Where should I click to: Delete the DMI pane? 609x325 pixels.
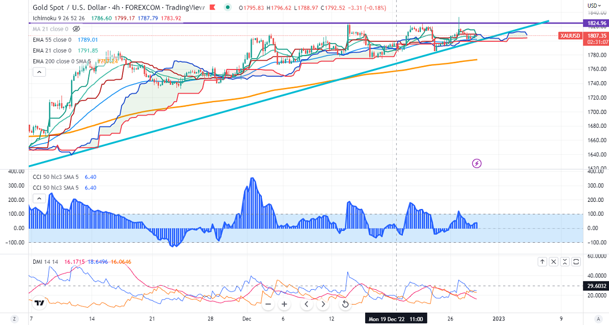pos(554,262)
